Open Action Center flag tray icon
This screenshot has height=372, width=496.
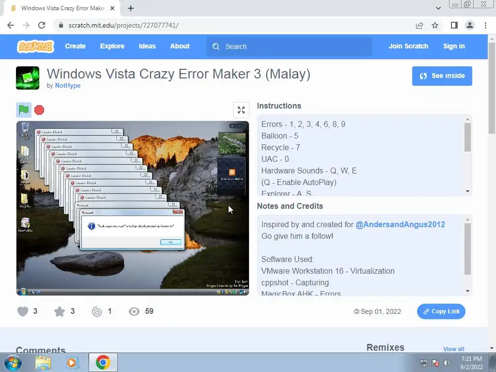click(x=435, y=363)
